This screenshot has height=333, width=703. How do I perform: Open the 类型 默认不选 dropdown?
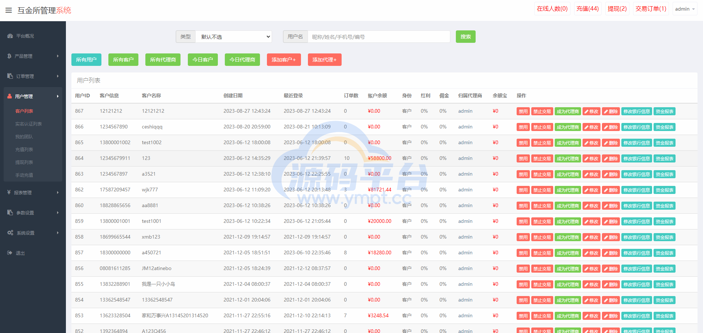tap(234, 37)
